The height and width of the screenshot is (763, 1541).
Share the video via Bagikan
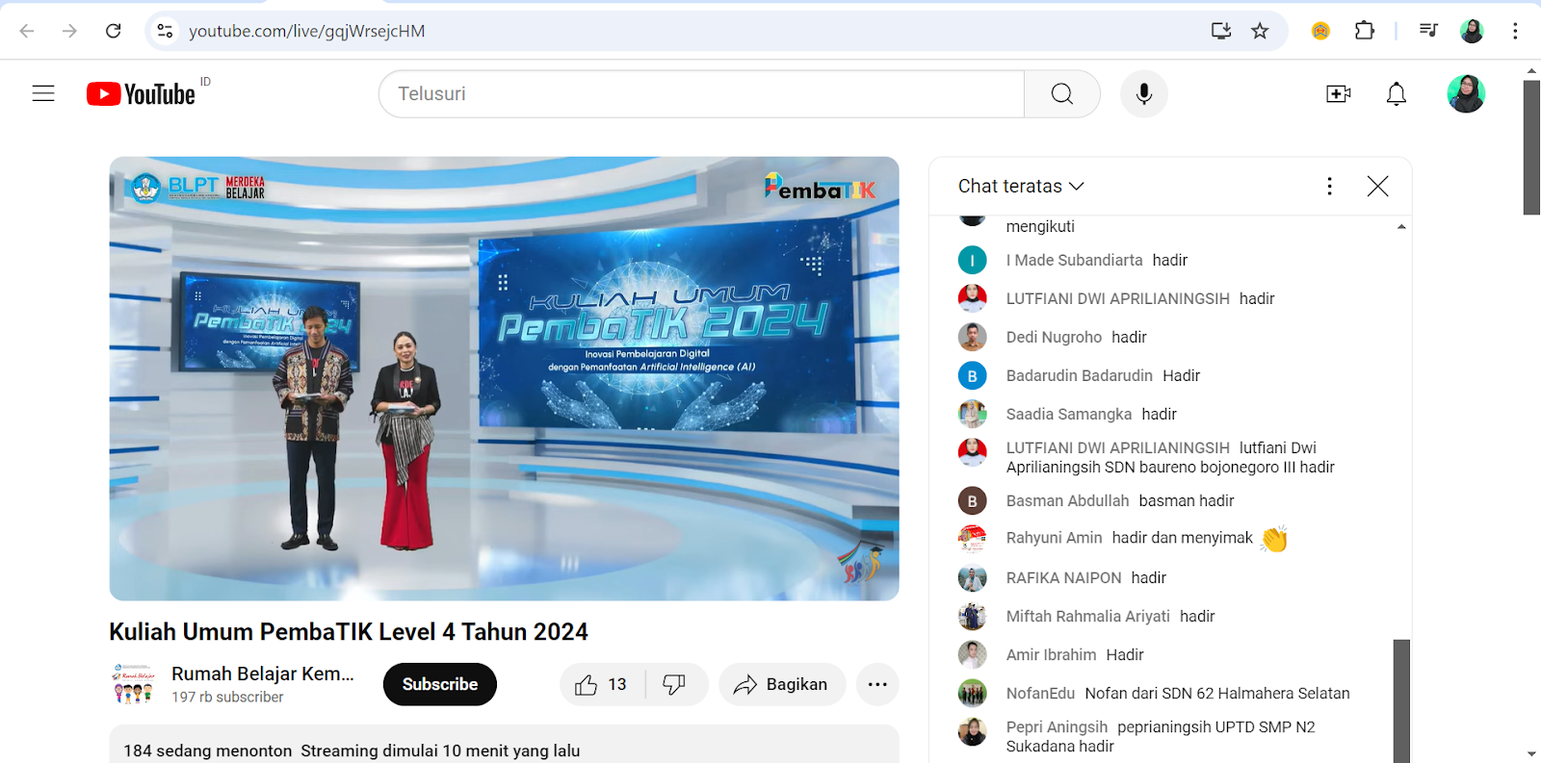pyautogui.click(x=782, y=684)
